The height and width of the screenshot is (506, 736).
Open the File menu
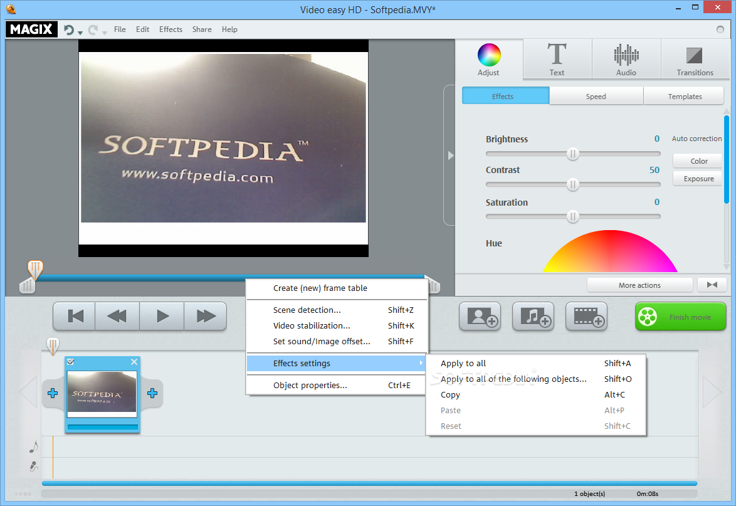pyautogui.click(x=120, y=29)
